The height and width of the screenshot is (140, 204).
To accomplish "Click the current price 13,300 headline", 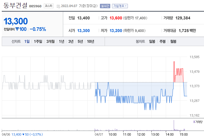I will [16, 21].
